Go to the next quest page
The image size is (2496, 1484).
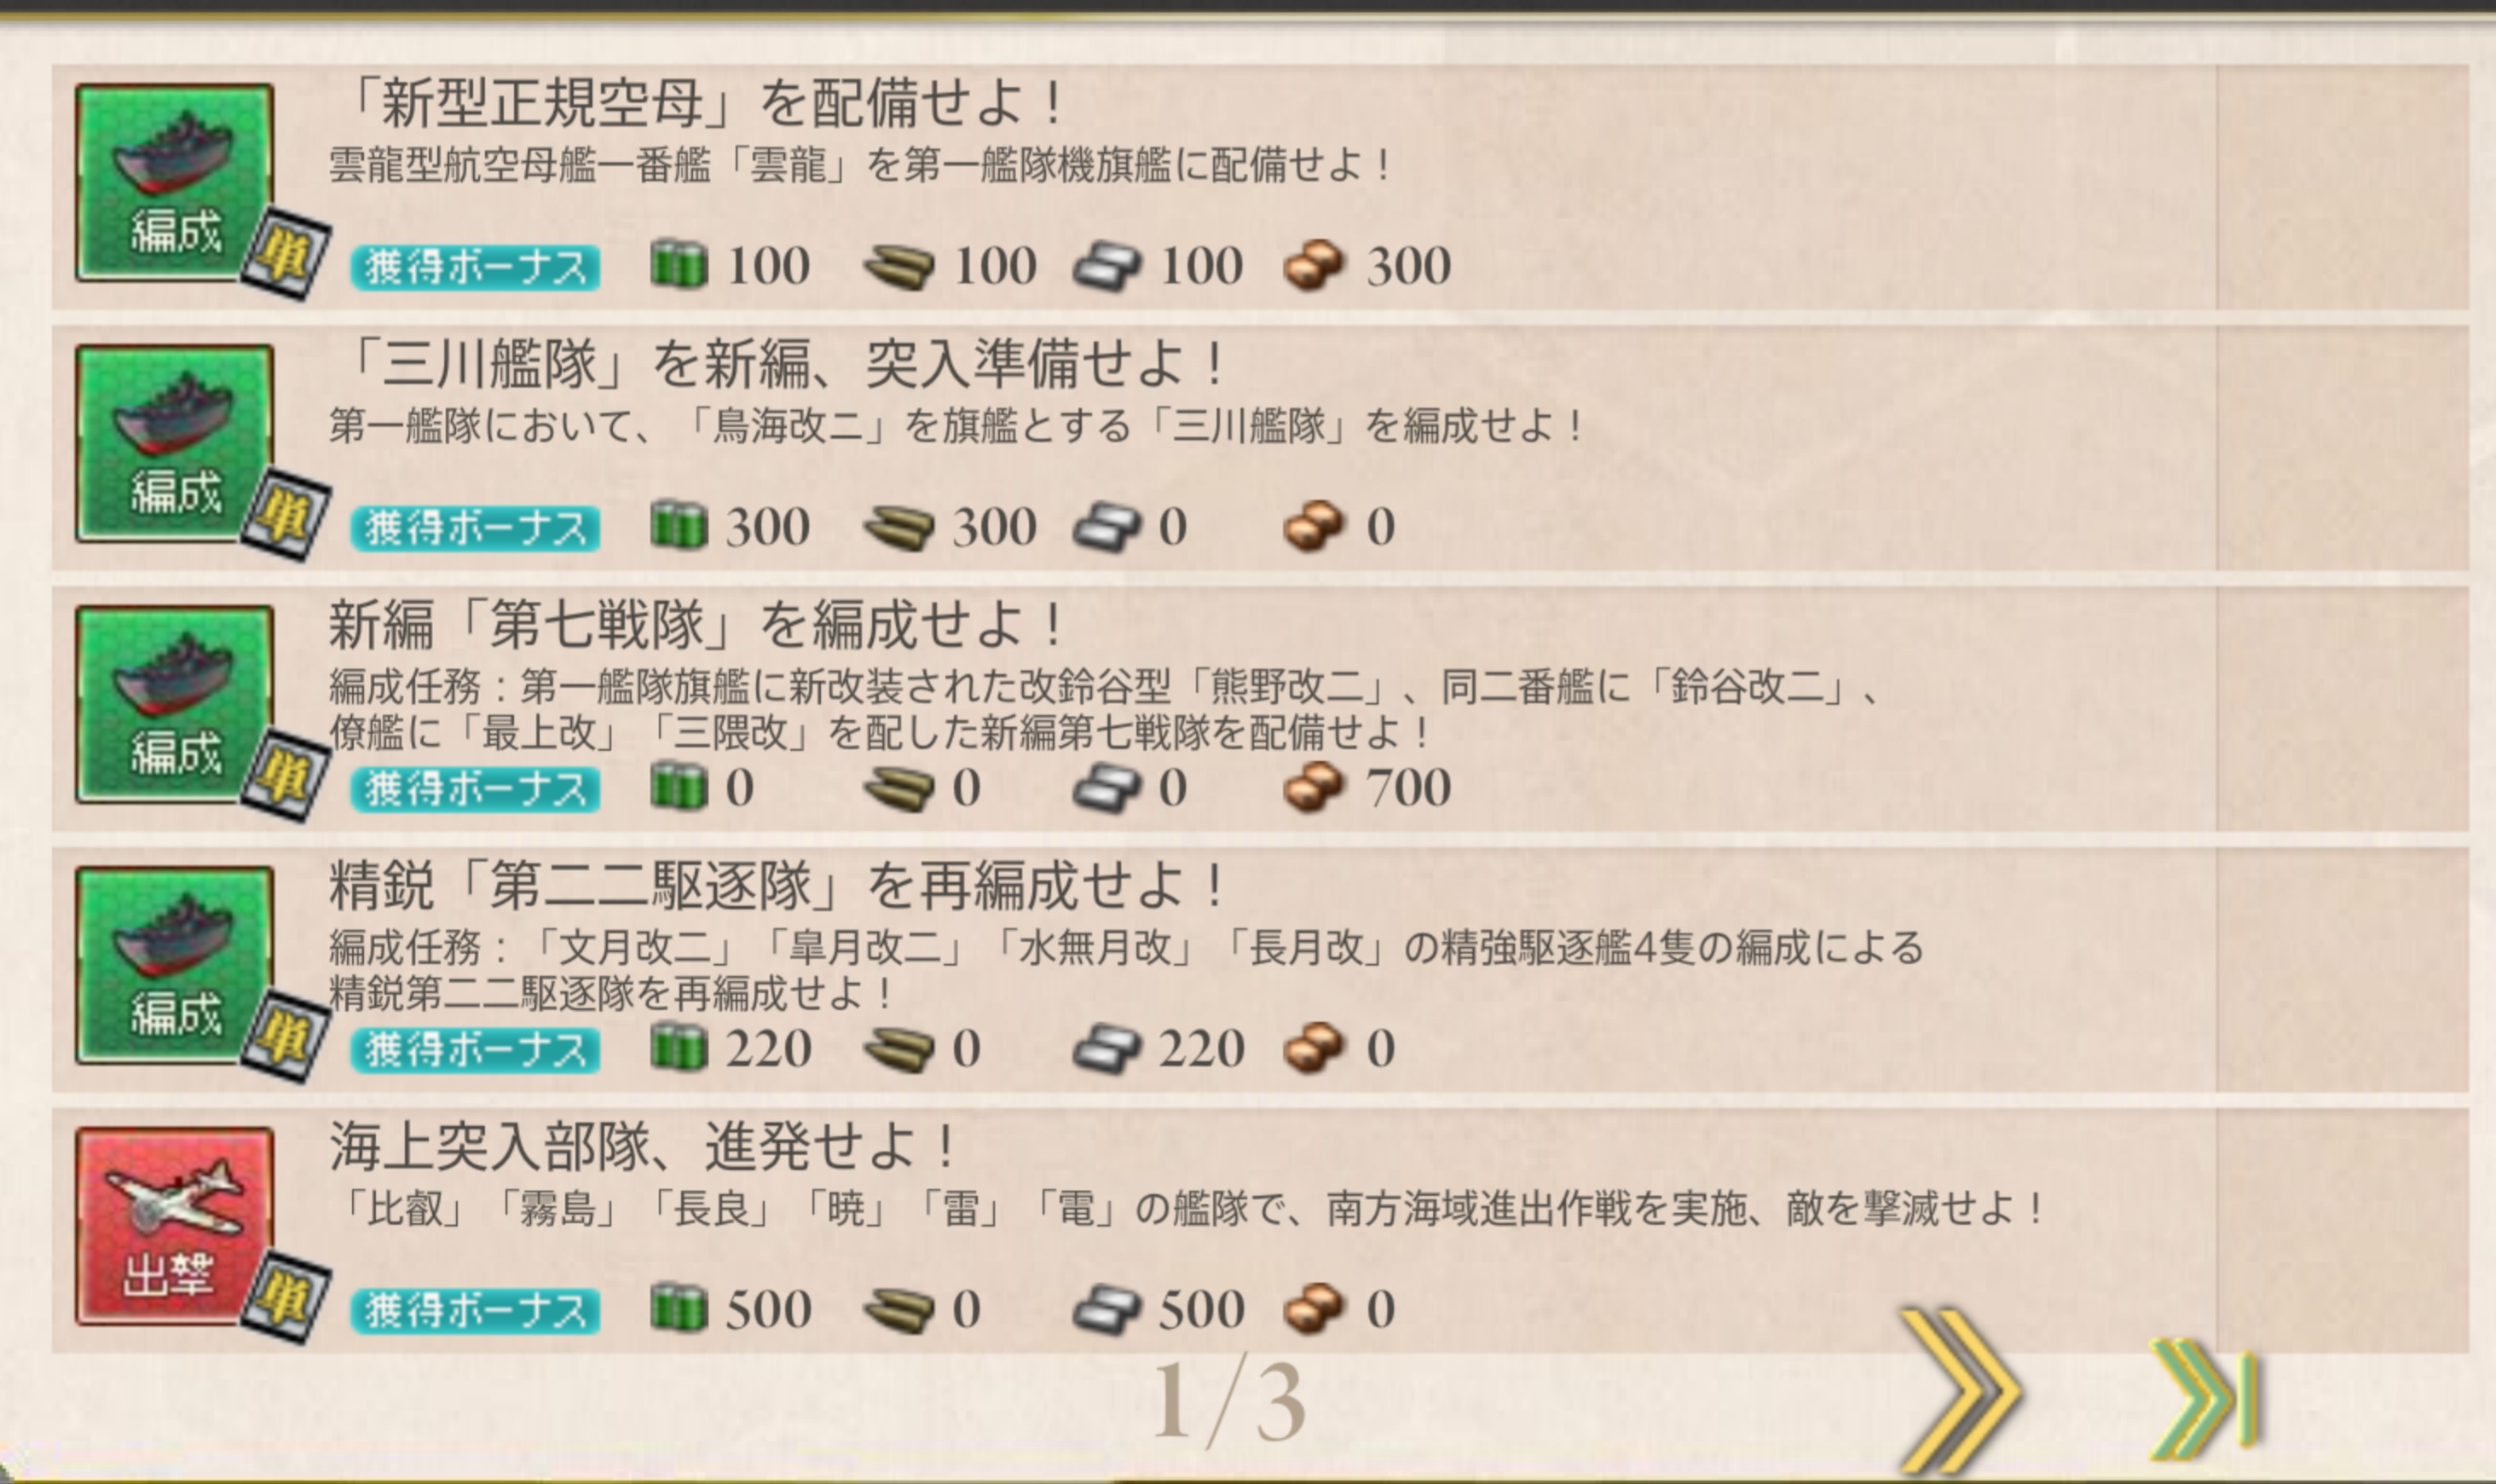(1957, 1390)
